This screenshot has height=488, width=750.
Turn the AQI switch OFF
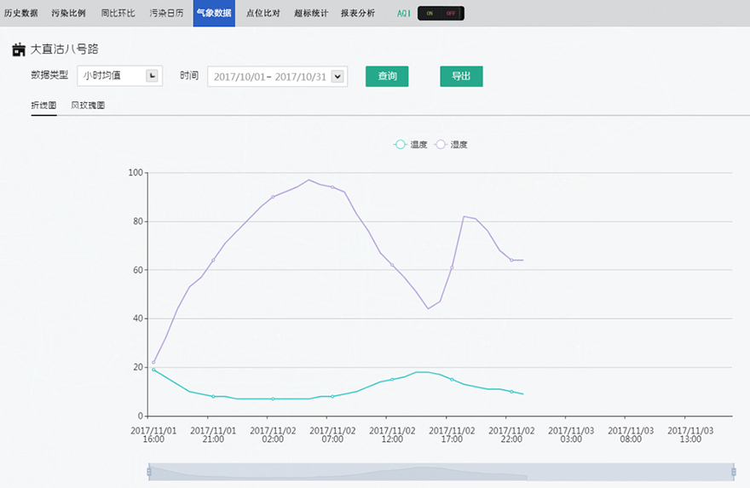click(452, 14)
